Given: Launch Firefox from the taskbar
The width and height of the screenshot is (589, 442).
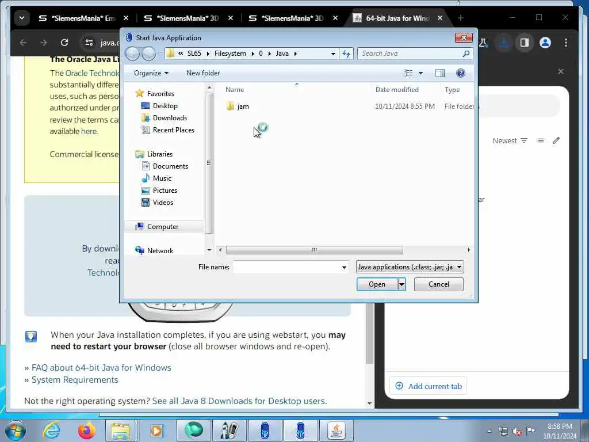Looking at the screenshot, I should coord(86,430).
